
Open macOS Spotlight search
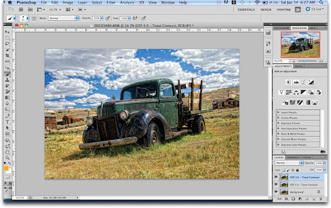click(x=321, y=3)
